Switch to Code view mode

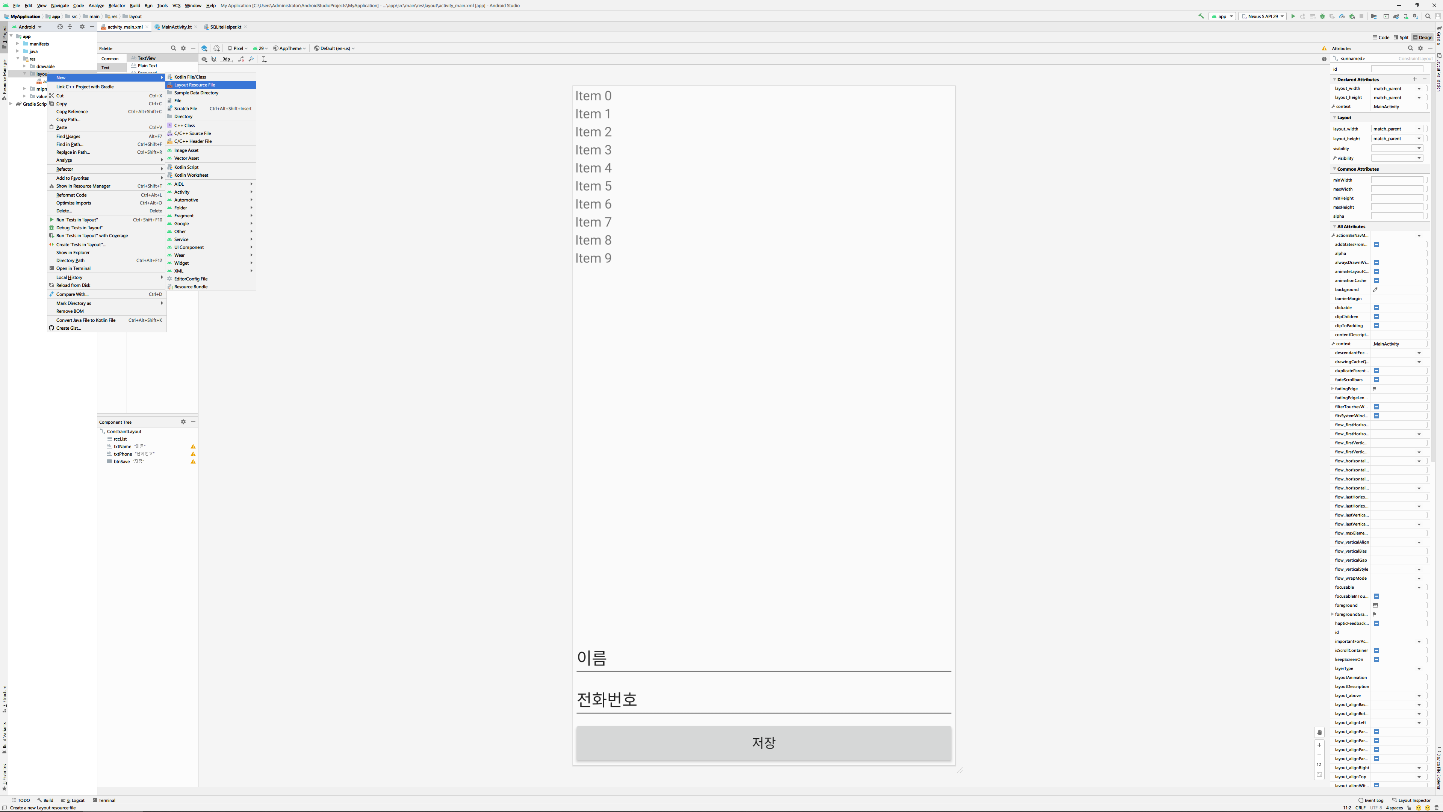1381,38
